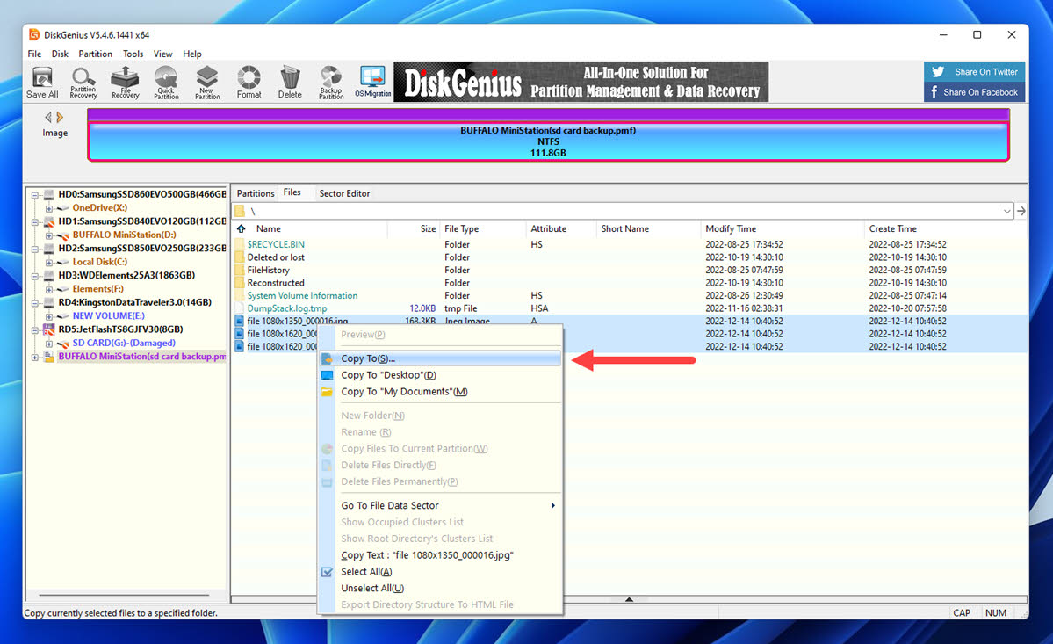Click the Facebook icon

tap(934, 92)
